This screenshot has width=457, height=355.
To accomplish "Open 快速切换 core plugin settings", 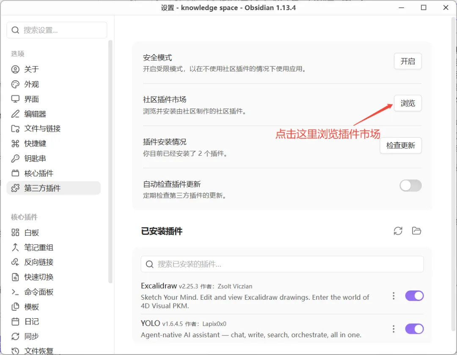I will click(53, 277).
